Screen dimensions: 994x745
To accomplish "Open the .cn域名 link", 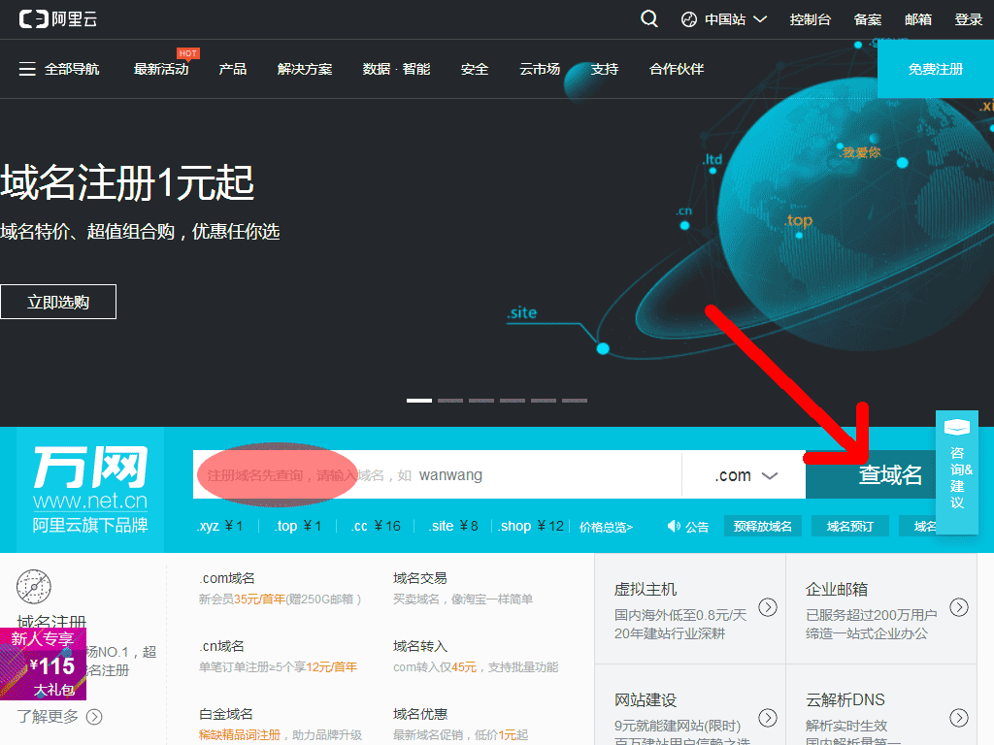I will coord(221,646).
